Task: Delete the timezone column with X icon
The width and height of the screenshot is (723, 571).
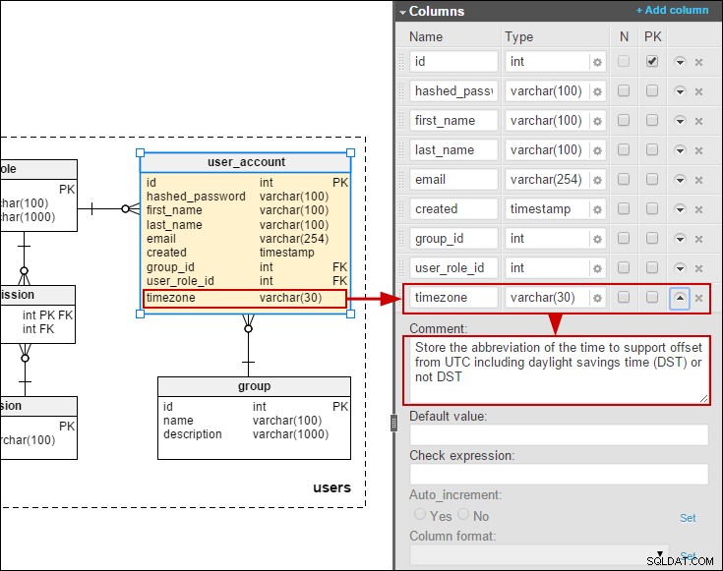Action: (x=698, y=298)
